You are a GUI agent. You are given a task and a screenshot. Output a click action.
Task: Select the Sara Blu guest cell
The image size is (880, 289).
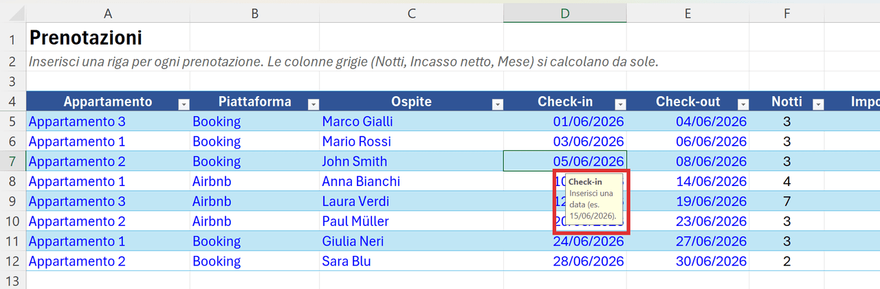[411, 261]
